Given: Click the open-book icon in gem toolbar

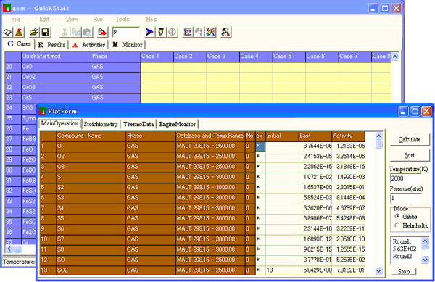Looking at the screenshot, I should [x=7, y=33].
